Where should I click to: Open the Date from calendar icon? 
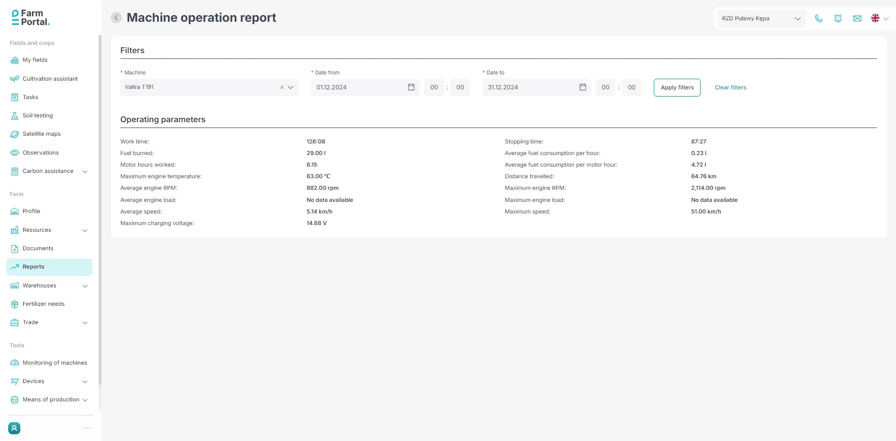[411, 87]
